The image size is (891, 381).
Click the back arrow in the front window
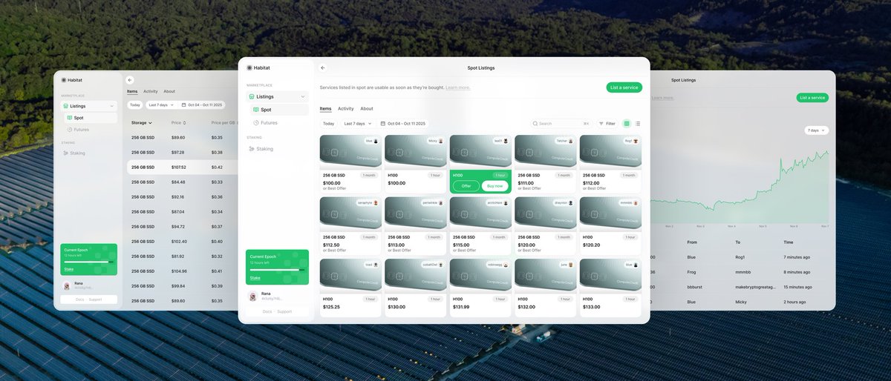[x=323, y=67]
